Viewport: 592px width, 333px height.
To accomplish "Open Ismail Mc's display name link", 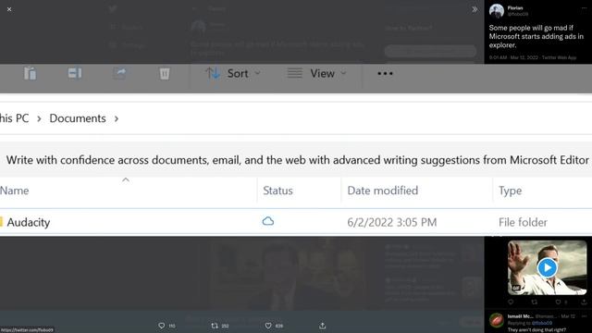I will (520, 316).
